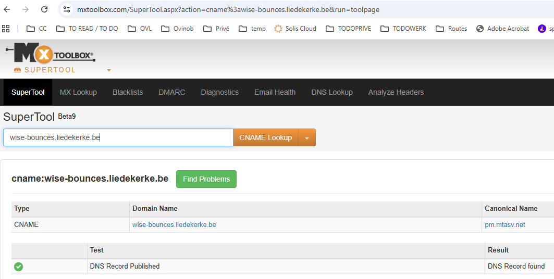Reload the page with refresh icon
Viewport: 554px width, 279px height.
[x=44, y=9]
